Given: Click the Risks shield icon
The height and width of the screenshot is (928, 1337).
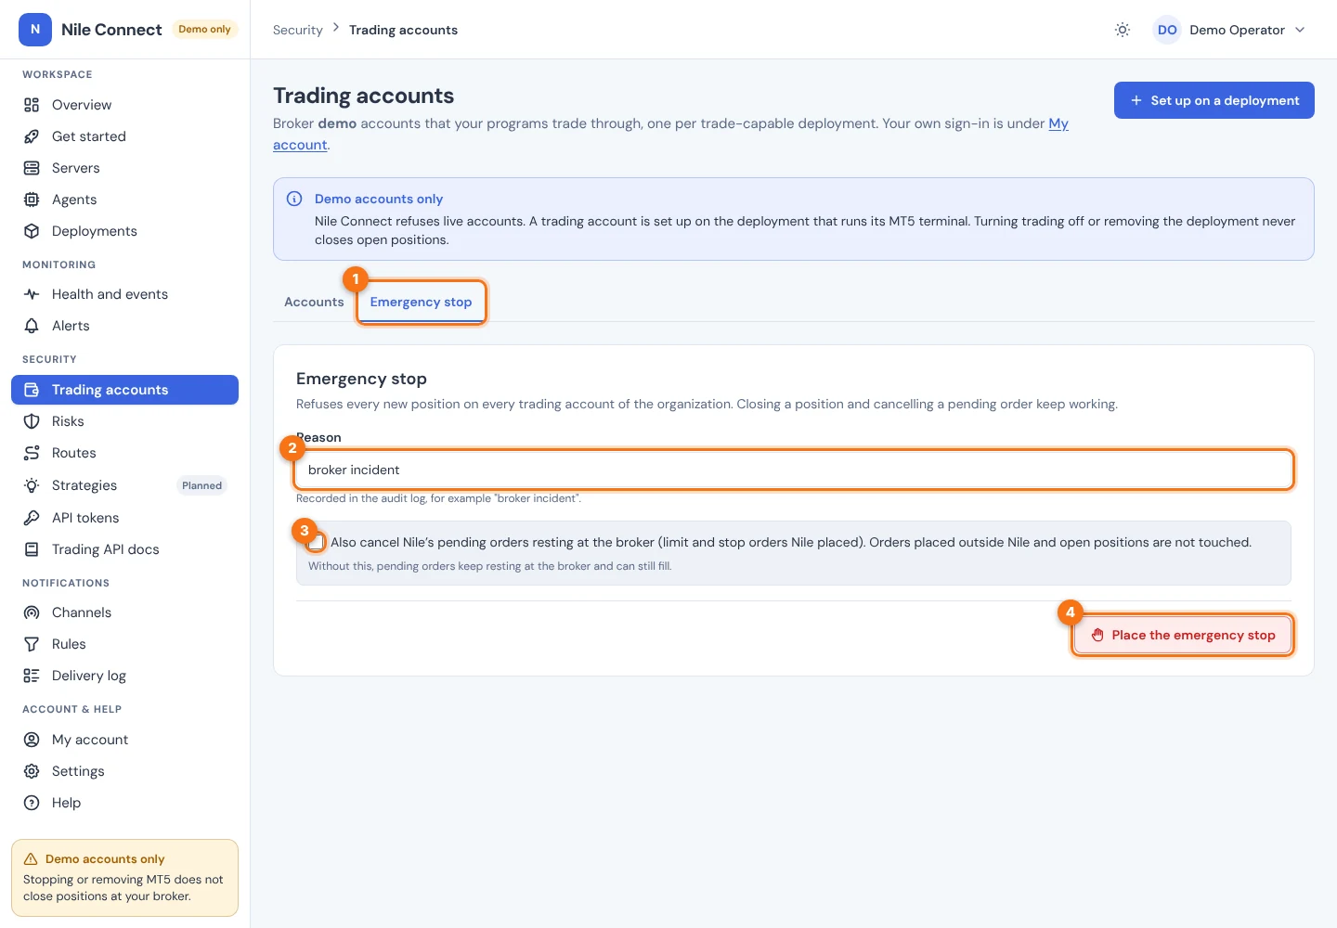Looking at the screenshot, I should tap(32, 421).
